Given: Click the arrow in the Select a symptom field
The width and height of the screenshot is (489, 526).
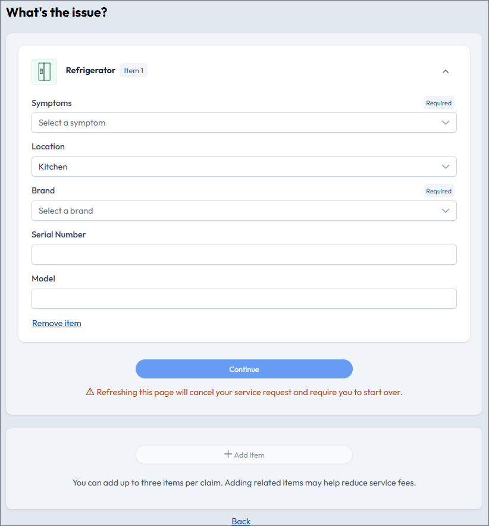Looking at the screenshot, I should (446, 123).
